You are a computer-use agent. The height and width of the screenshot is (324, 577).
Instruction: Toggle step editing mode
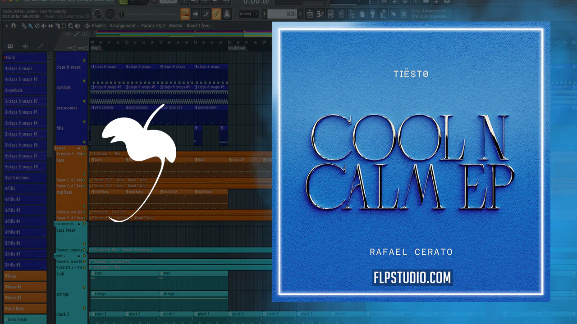point(206,14)
